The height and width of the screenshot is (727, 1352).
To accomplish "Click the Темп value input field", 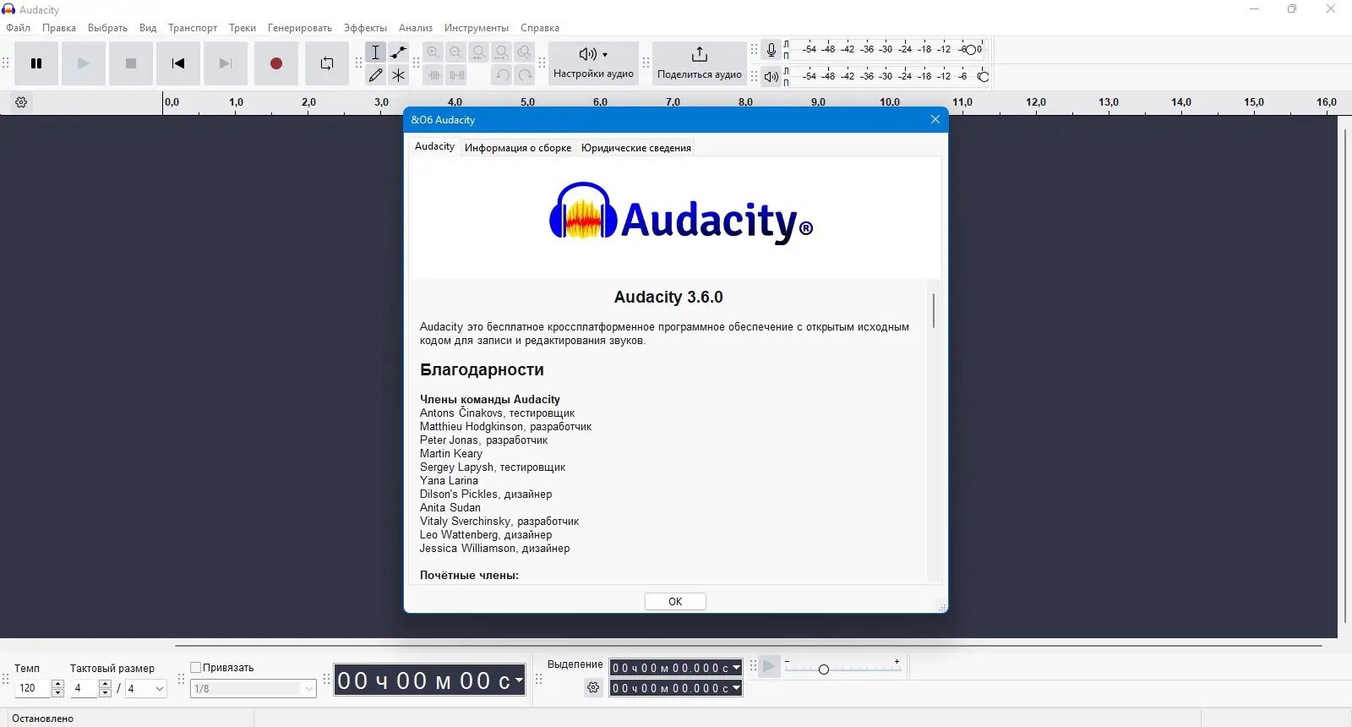I will coord(33,688).
